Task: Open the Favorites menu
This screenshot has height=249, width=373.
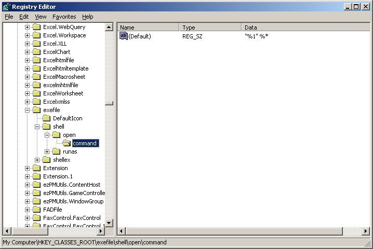Action: click(64, 17)
